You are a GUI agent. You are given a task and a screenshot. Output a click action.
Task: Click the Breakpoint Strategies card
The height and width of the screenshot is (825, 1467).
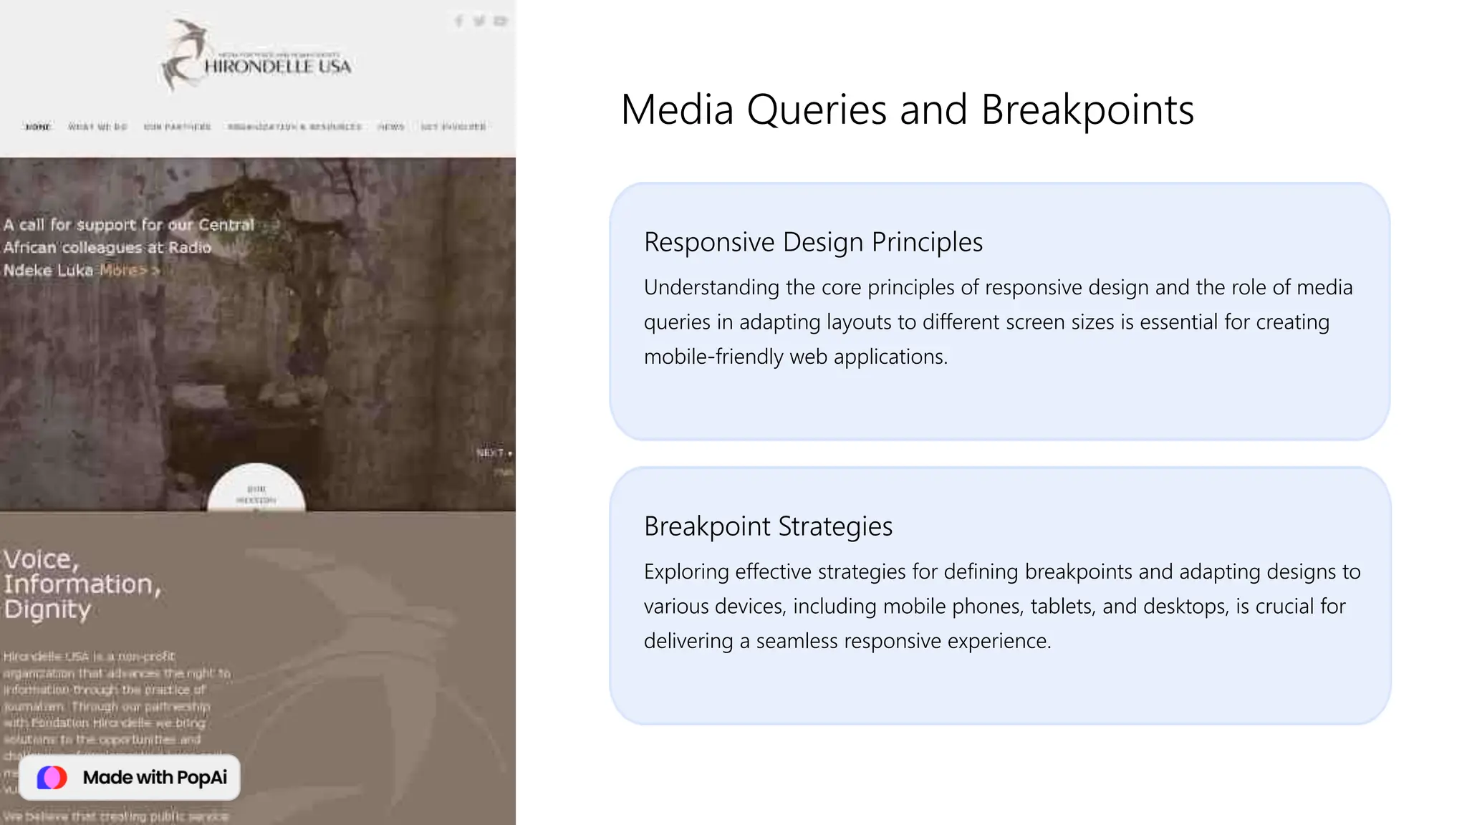click(999, 596)
